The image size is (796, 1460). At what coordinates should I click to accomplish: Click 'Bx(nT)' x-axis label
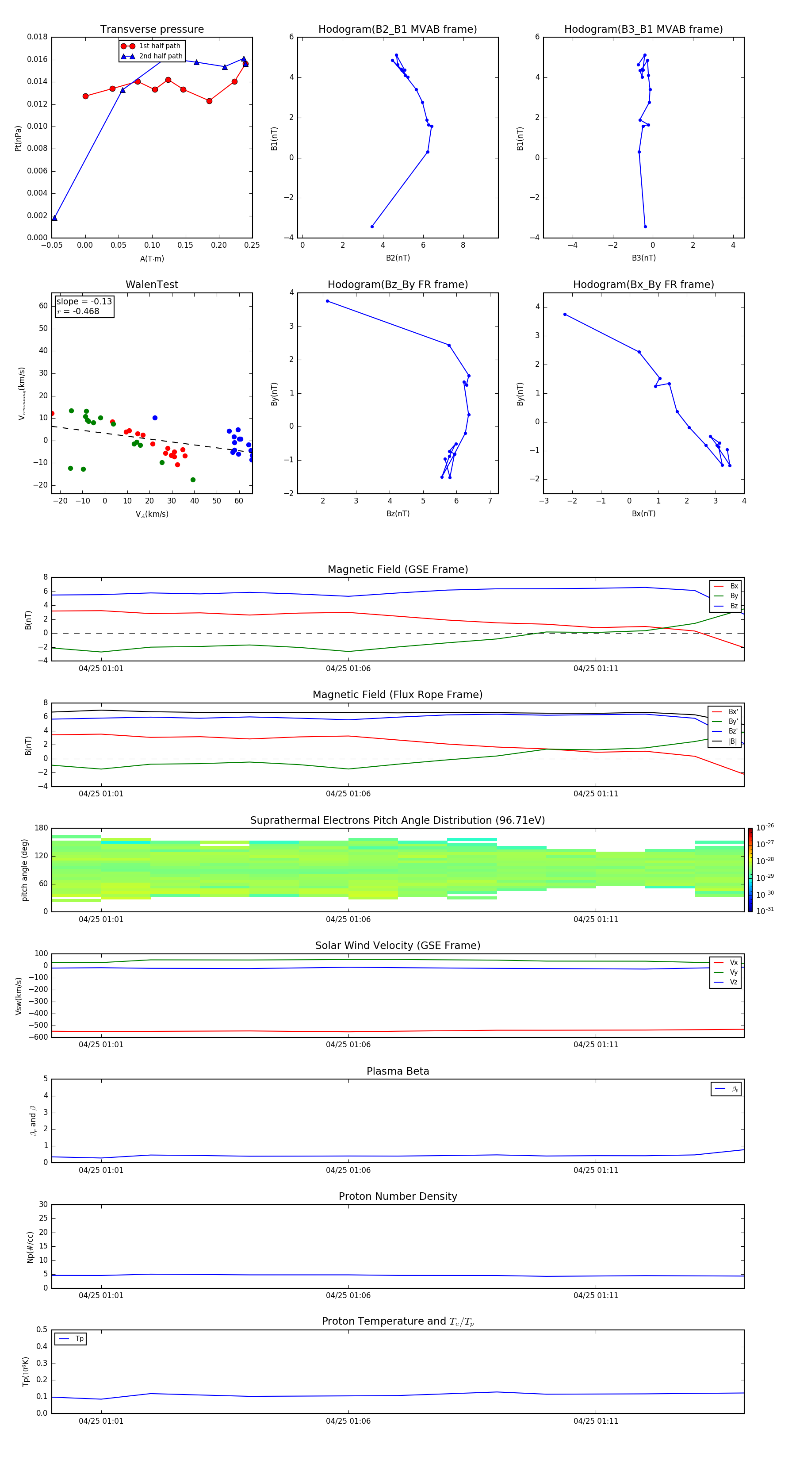[643, 514]
